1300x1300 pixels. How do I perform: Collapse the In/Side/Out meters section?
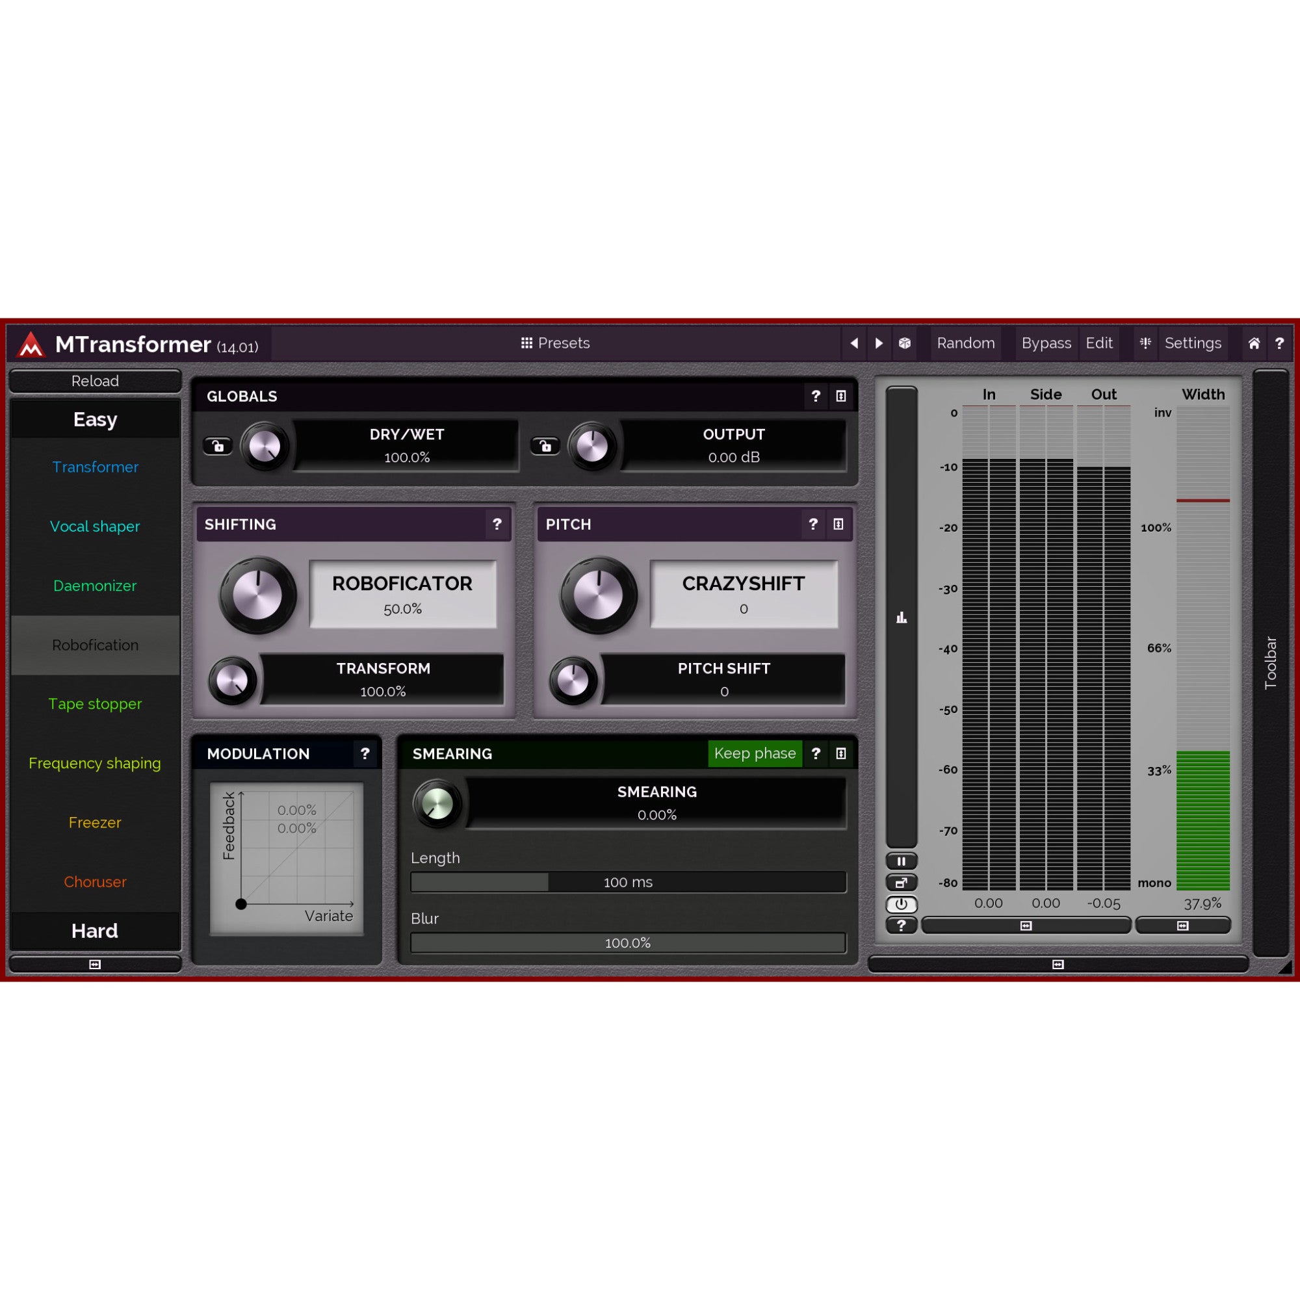[1026, 926]
